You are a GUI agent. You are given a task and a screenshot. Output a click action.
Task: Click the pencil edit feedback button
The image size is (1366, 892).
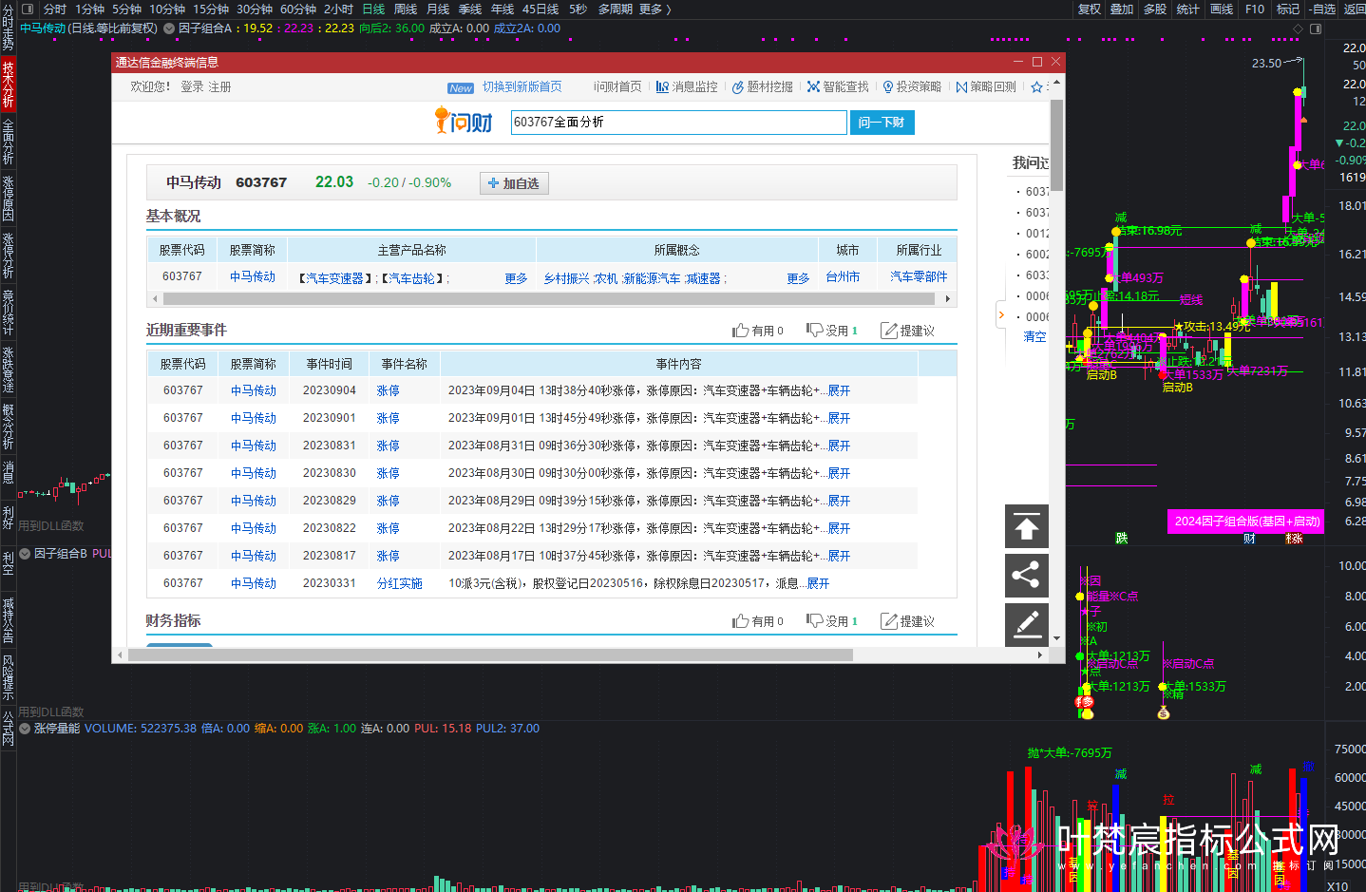tap(1027, 624)
